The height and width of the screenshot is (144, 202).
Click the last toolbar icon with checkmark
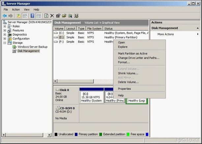click(76, 16)
